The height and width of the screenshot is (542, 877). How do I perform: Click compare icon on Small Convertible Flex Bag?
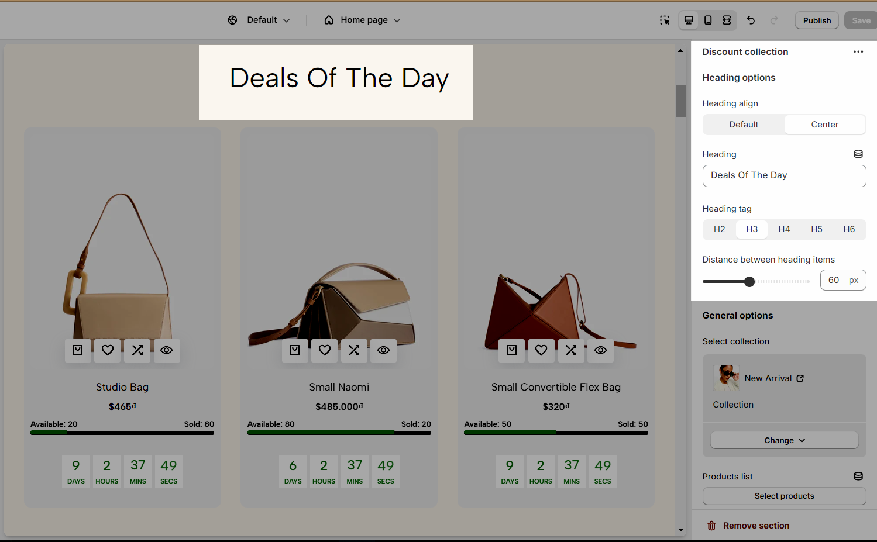tap(571, 350)
